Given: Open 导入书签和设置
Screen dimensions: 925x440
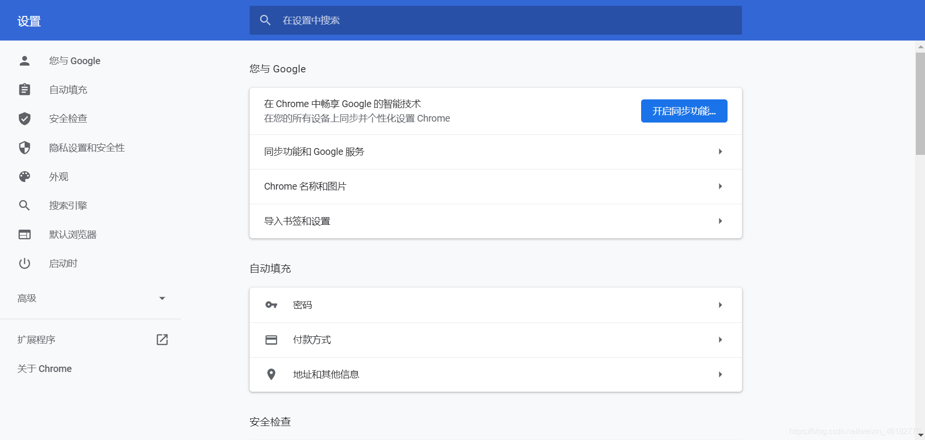Looking at the screenshot, I should point(495,221).
